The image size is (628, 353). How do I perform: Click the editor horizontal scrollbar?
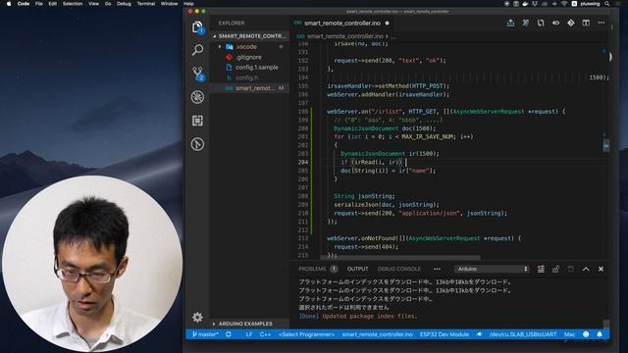[400, 257]
